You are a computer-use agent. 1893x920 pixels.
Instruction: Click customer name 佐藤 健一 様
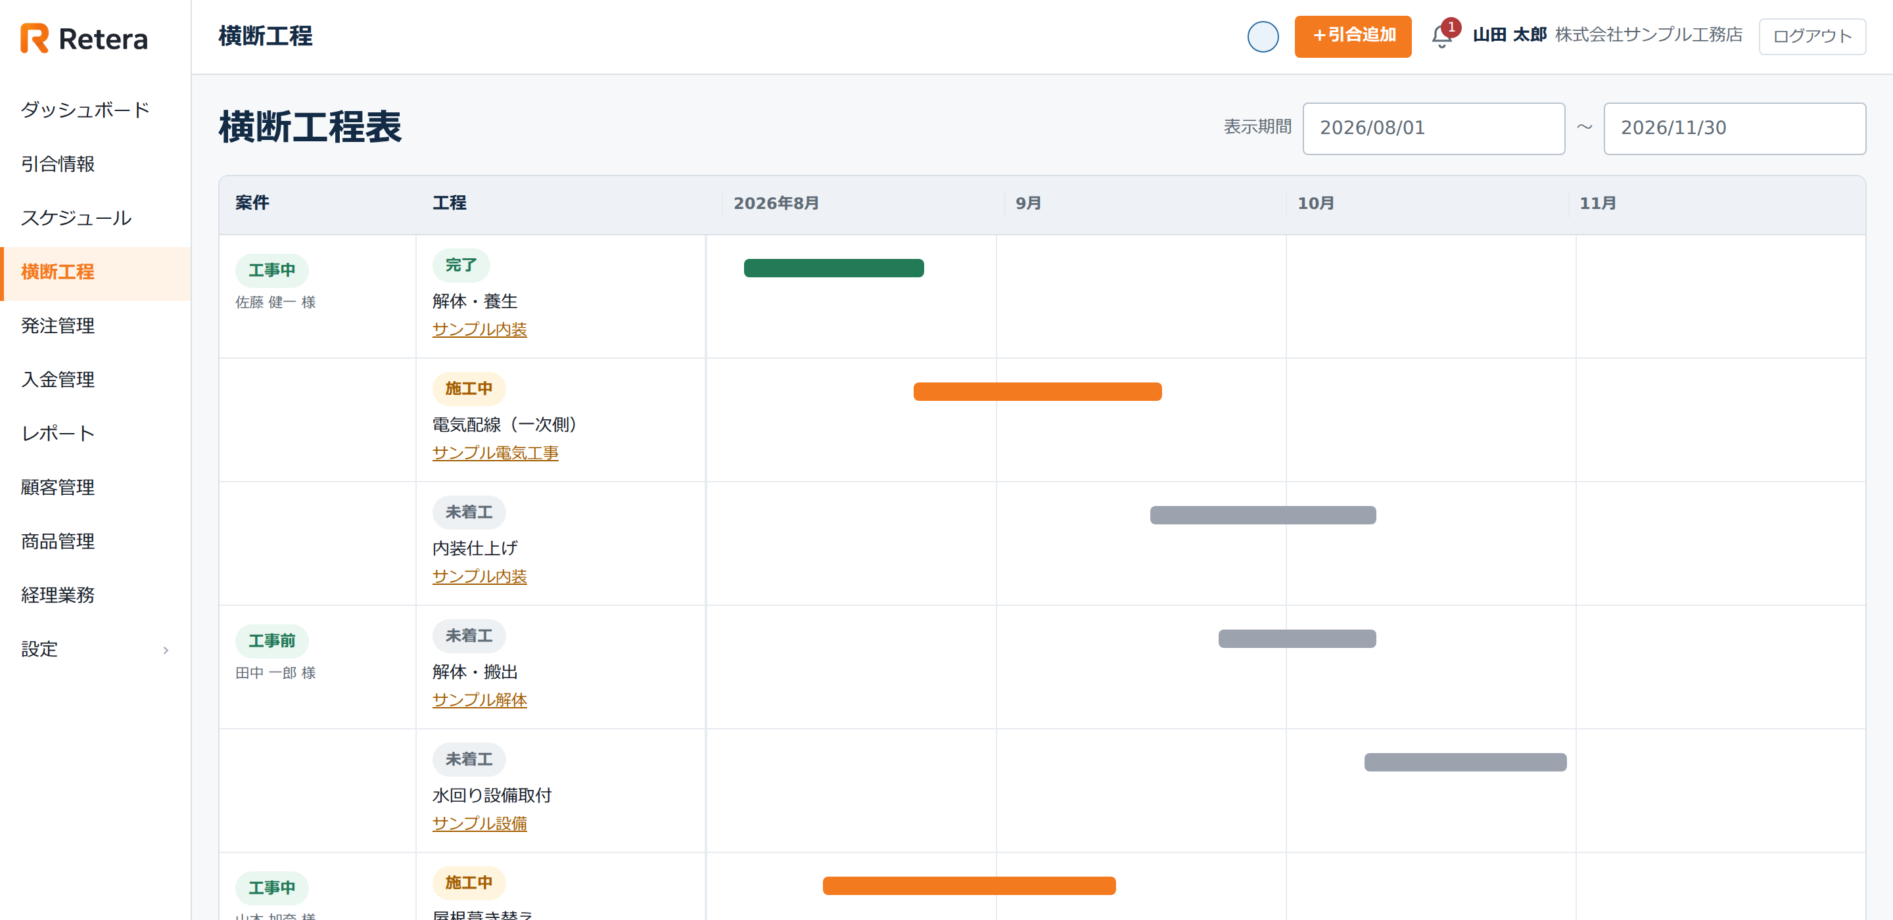[275, 302]
